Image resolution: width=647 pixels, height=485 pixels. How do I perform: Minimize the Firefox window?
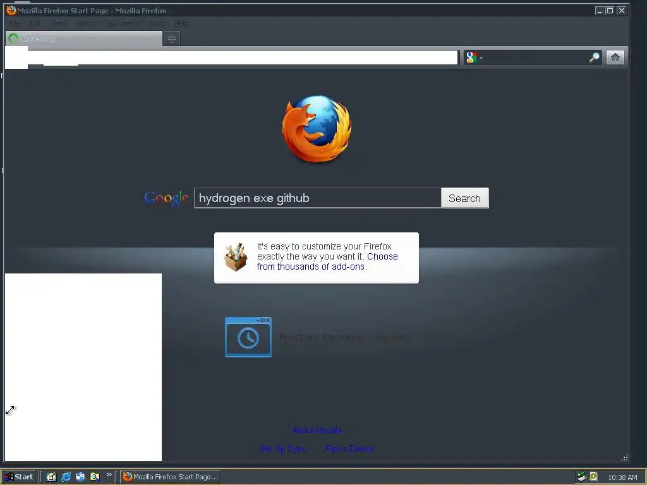(x=600, y=10)
